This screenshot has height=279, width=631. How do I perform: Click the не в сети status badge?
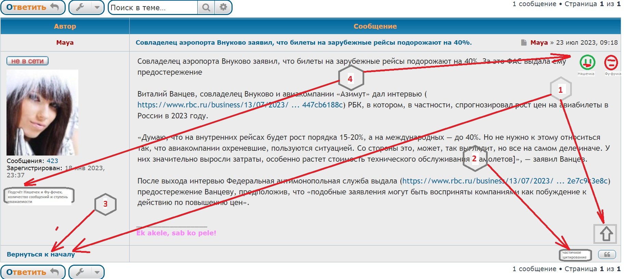point(27,61)
